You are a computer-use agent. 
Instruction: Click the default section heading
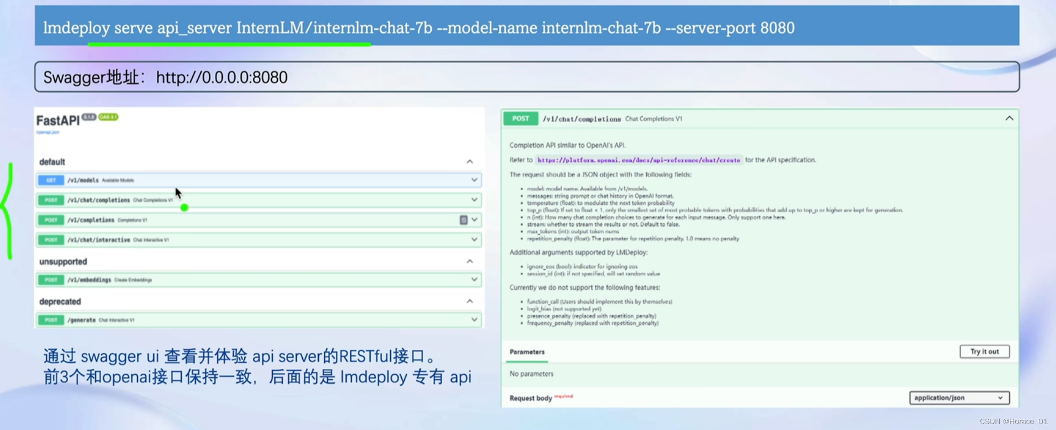pyautogui.click(x=52, y=162)
